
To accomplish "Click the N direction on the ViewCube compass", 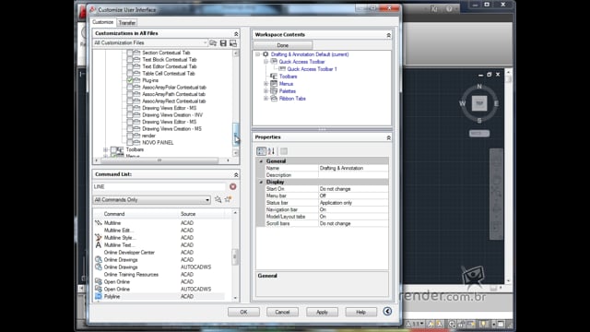I will [479, 87].
